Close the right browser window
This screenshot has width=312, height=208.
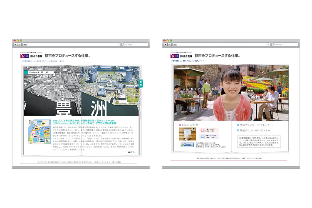(x=164, y=41)
